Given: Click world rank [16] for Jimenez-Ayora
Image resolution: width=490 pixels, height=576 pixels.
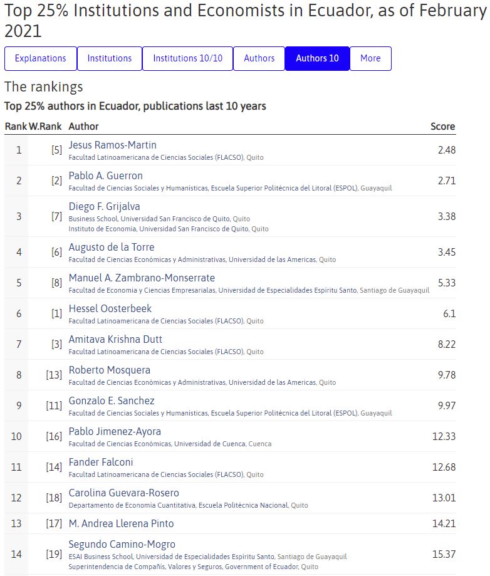Looking at the screenshot, I should click(x=54, y=436).
